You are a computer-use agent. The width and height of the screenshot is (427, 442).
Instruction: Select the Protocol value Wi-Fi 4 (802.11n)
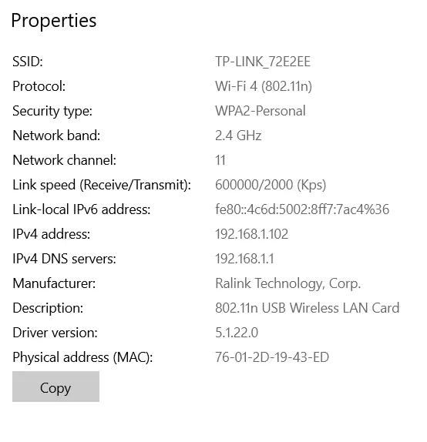[x=264, y=86]
